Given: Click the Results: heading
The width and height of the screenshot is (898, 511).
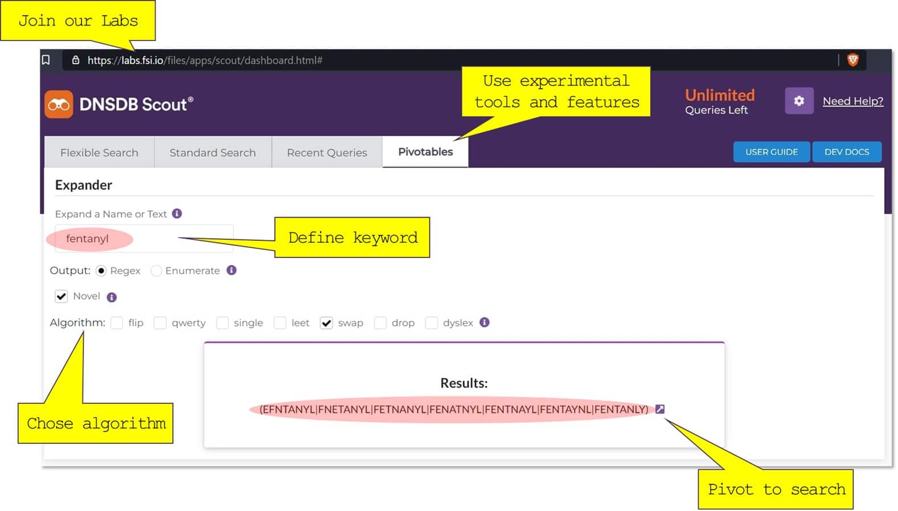Looking at the screenshot, I should [x=464, y=383].
